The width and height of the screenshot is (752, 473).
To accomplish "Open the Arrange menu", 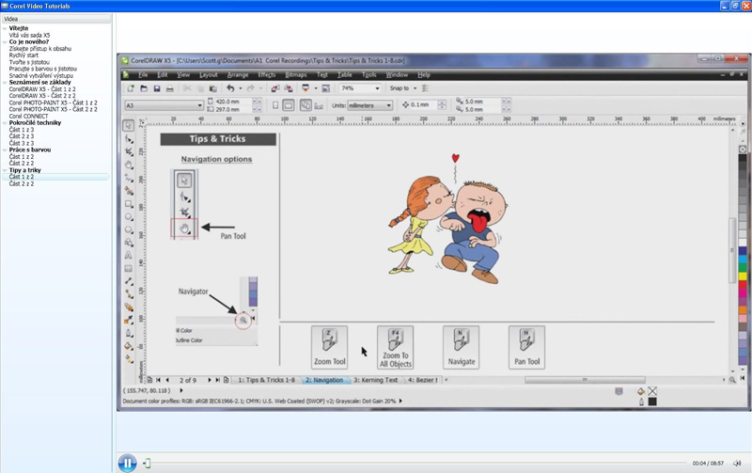I will (238, 75).
